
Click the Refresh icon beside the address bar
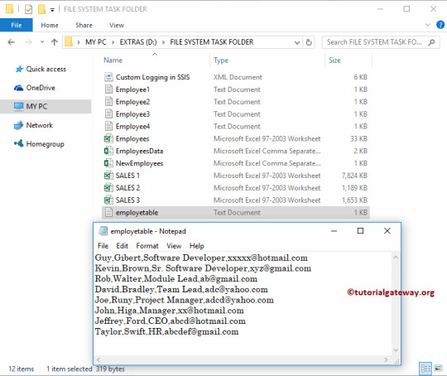coord(309,42)
